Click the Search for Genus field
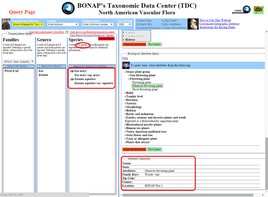Screen dimensions: 268x197 (52, 66)
